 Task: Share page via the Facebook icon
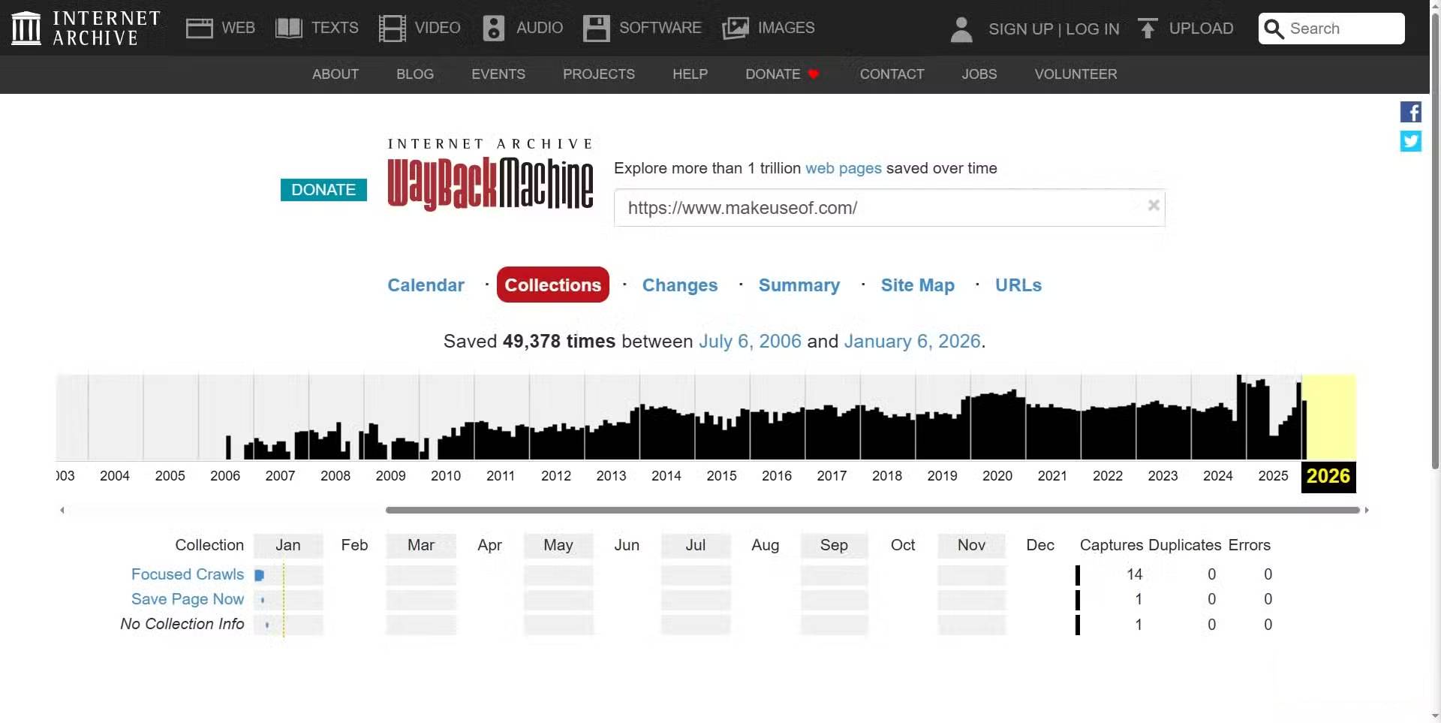coord(1410,112)
